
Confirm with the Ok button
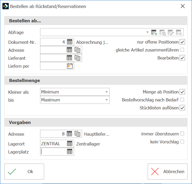(x=24, y=172)
